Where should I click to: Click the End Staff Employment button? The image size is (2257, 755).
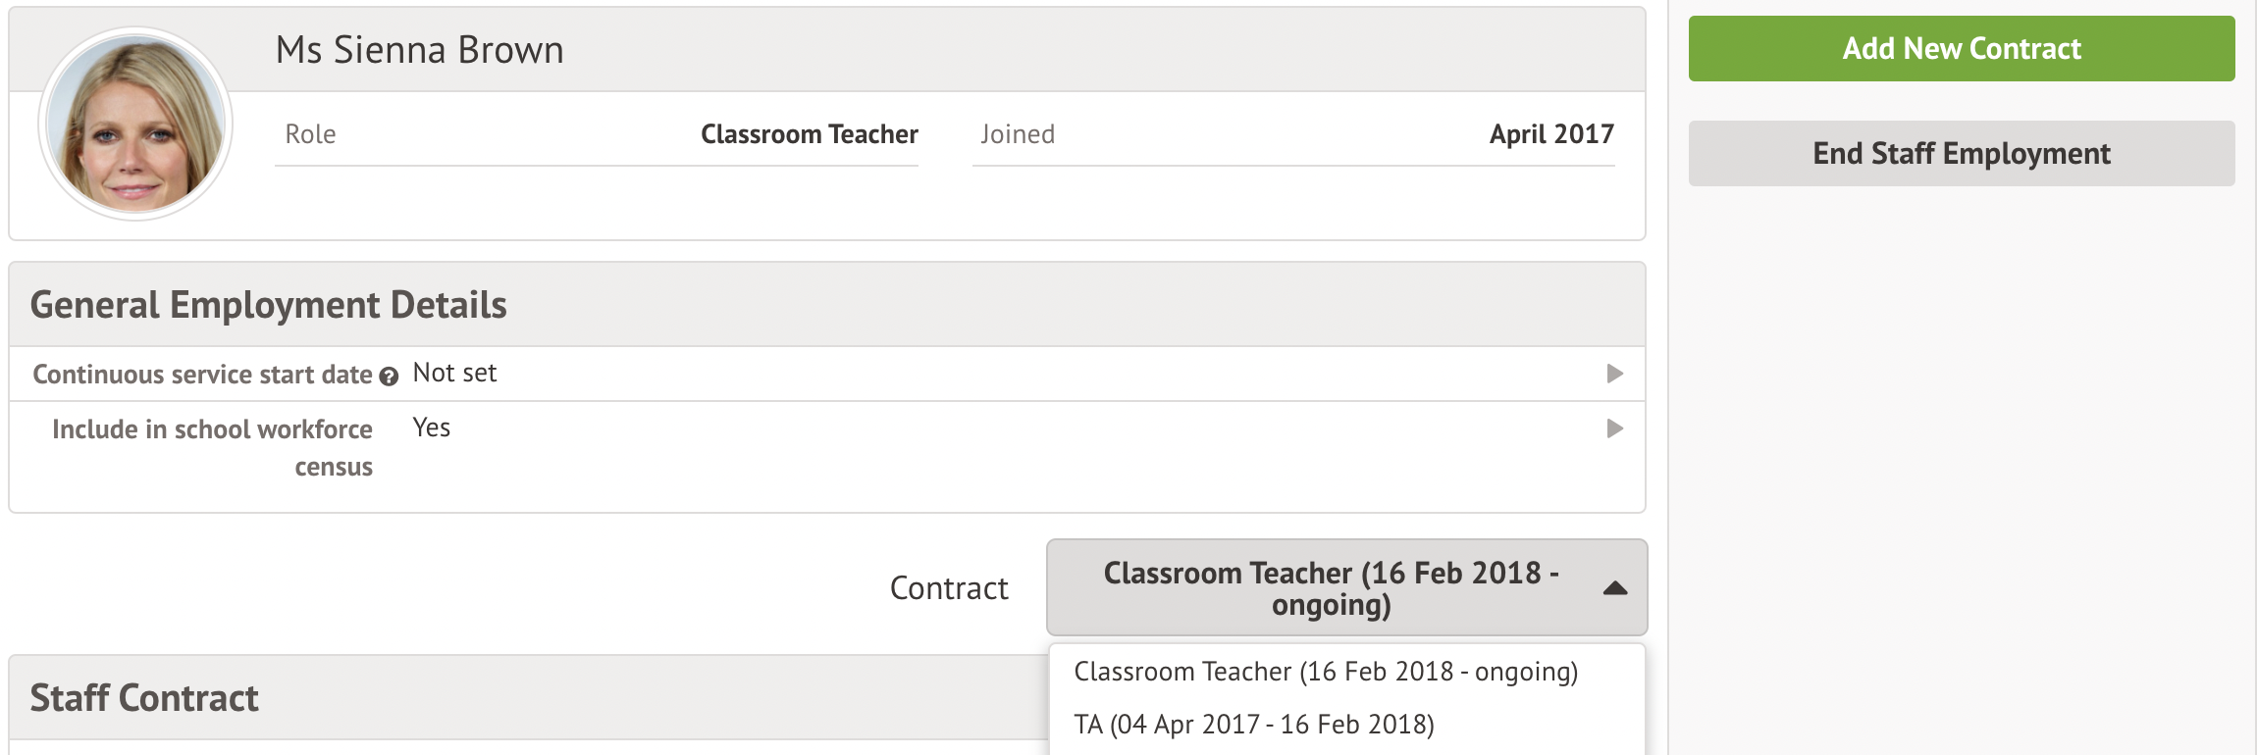tap(1961, 153)
